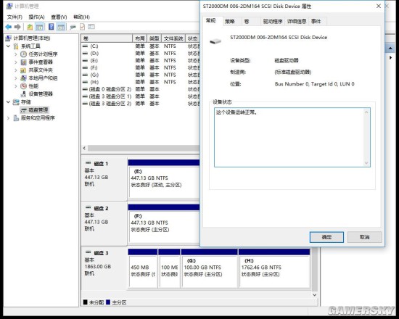Open the 文件(F) menu

[x=15, y=17]
